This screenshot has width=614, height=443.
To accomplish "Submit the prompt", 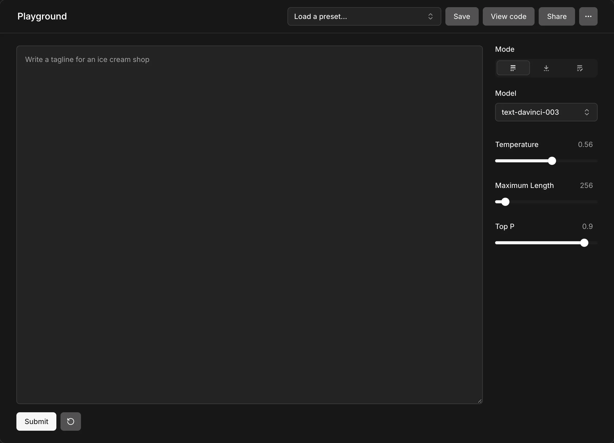I will [x=36, y=421].
